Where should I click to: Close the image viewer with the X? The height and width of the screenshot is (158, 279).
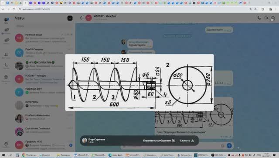[x=272, y=20]
